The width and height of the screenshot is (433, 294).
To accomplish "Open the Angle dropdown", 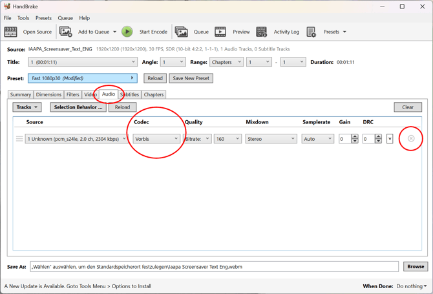I will click(x=173, y=62).
